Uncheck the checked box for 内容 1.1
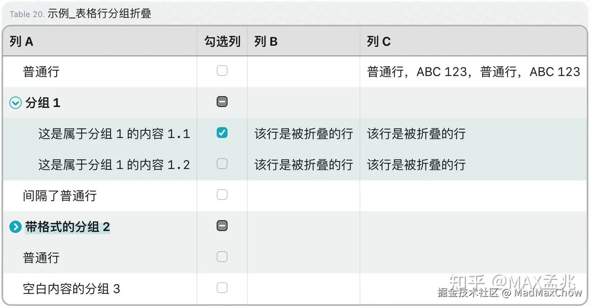 pyautogui.click(x=222, y=133)
